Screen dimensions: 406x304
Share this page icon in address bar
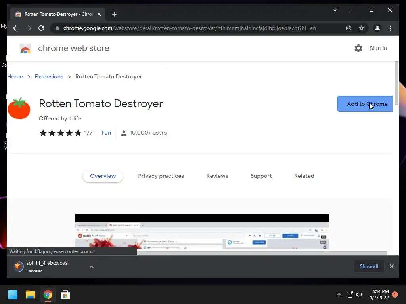click(x=349, y=28)
